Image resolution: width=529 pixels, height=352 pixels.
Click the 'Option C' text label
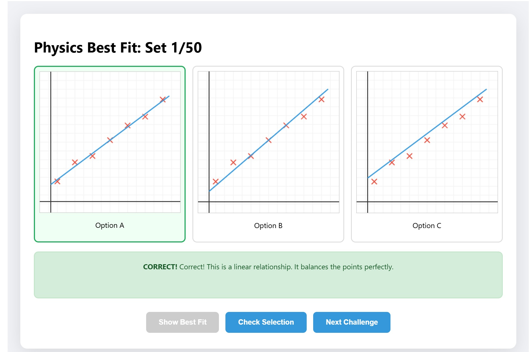[x=427, y=226]
